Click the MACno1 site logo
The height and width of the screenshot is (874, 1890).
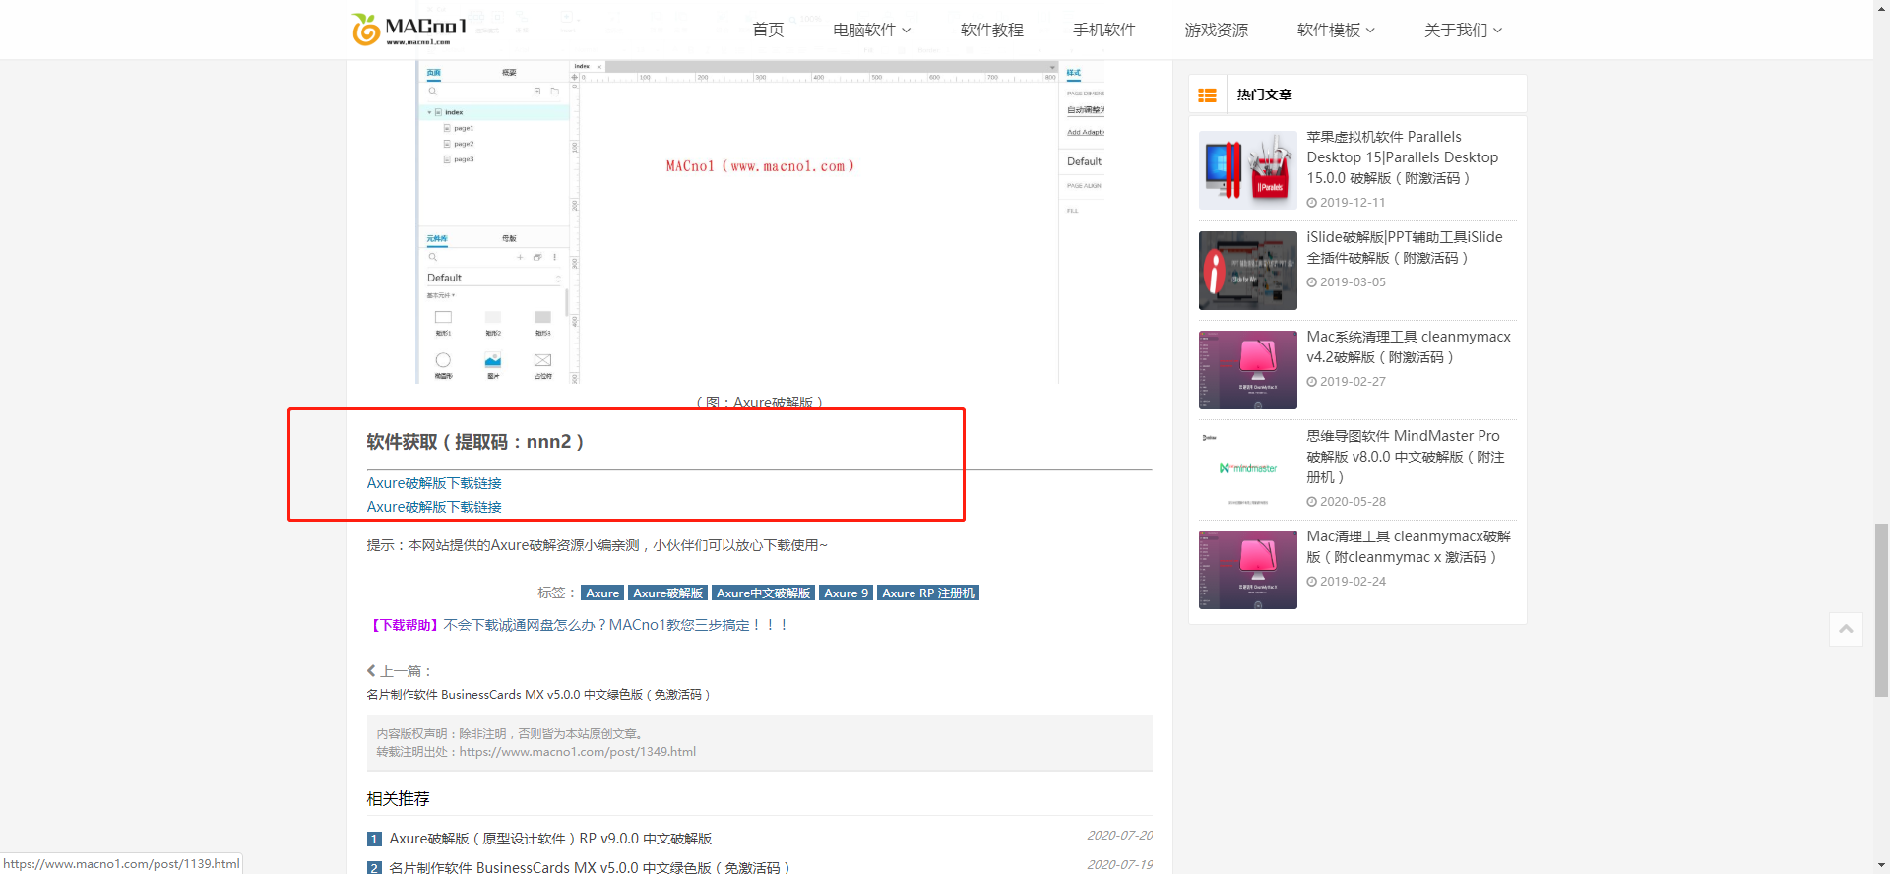(409, 30)
